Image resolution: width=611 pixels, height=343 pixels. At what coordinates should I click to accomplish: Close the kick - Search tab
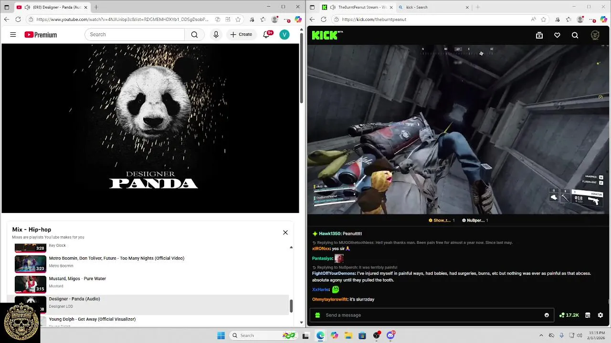point(467,7)
